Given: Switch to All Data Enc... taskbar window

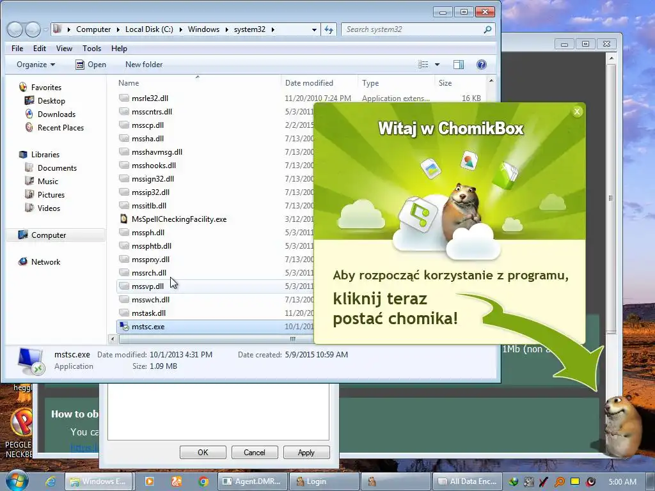Looking at the screenshot, I should tap(467, 481).
